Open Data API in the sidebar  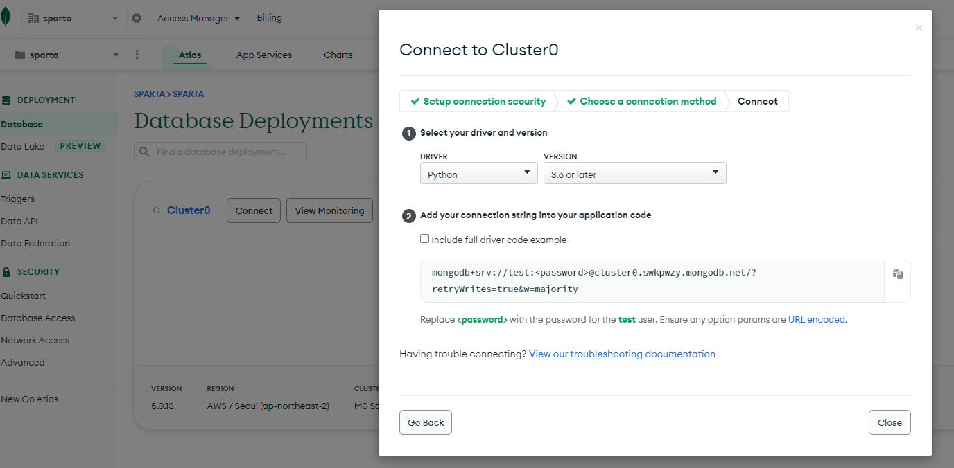pyautogui.click(x=19, y=222)
